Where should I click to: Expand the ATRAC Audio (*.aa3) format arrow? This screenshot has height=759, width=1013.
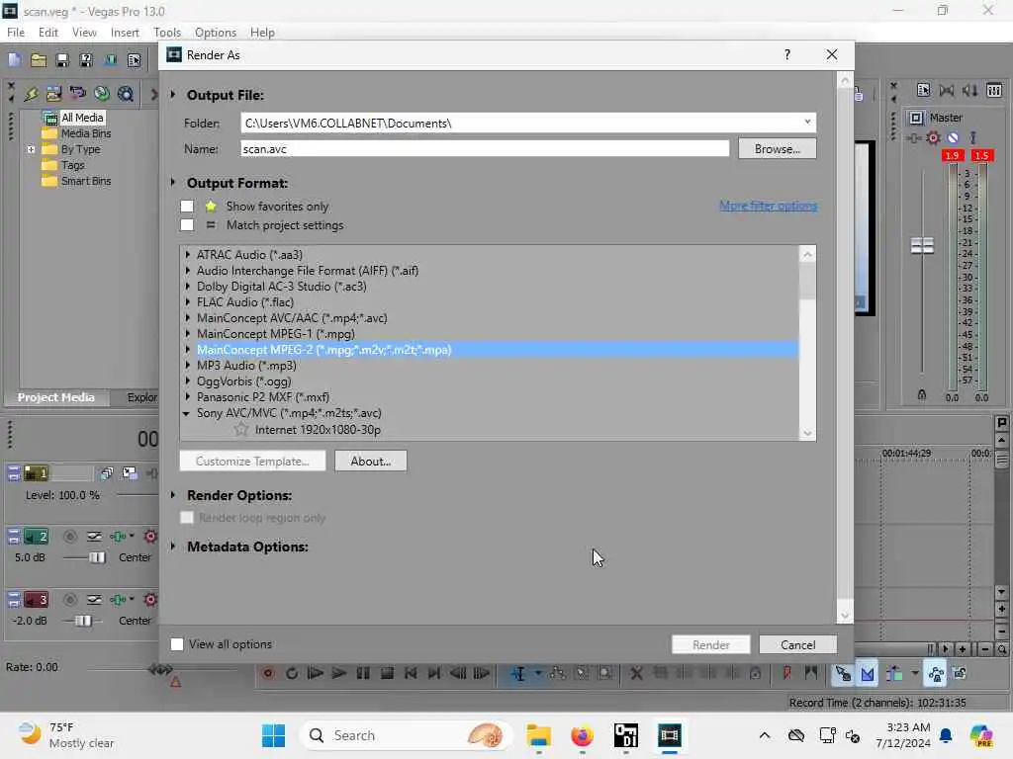[x=188, y=255]
